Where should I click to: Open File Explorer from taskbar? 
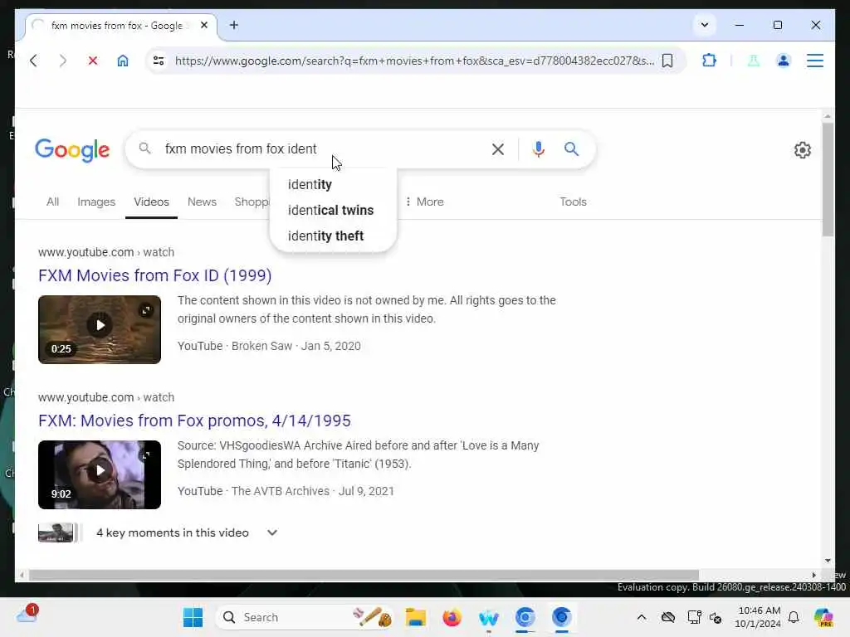coord(416,617)
